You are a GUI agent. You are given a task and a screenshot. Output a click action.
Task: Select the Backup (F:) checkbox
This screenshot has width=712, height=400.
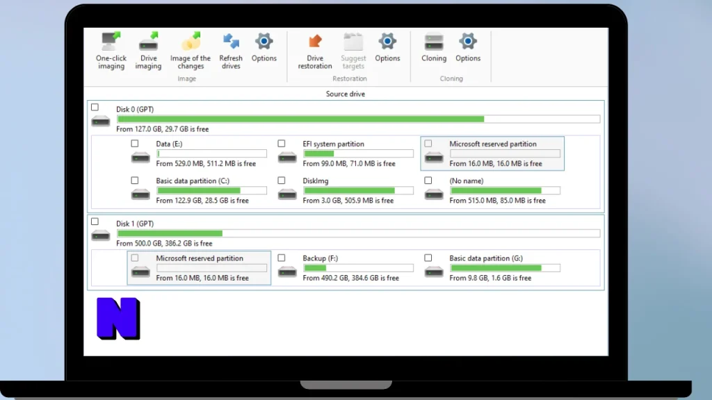pos(282,258)
